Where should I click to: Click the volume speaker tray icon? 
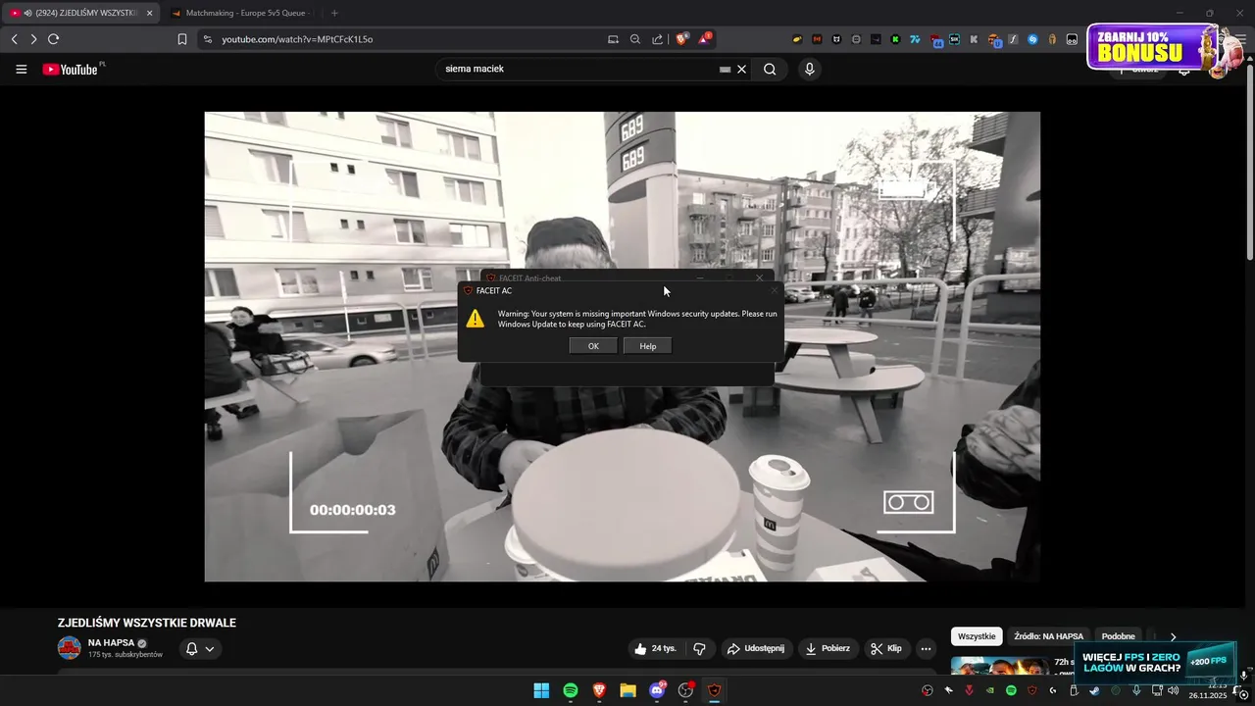pyautogui.click(x=1173, y=690)
